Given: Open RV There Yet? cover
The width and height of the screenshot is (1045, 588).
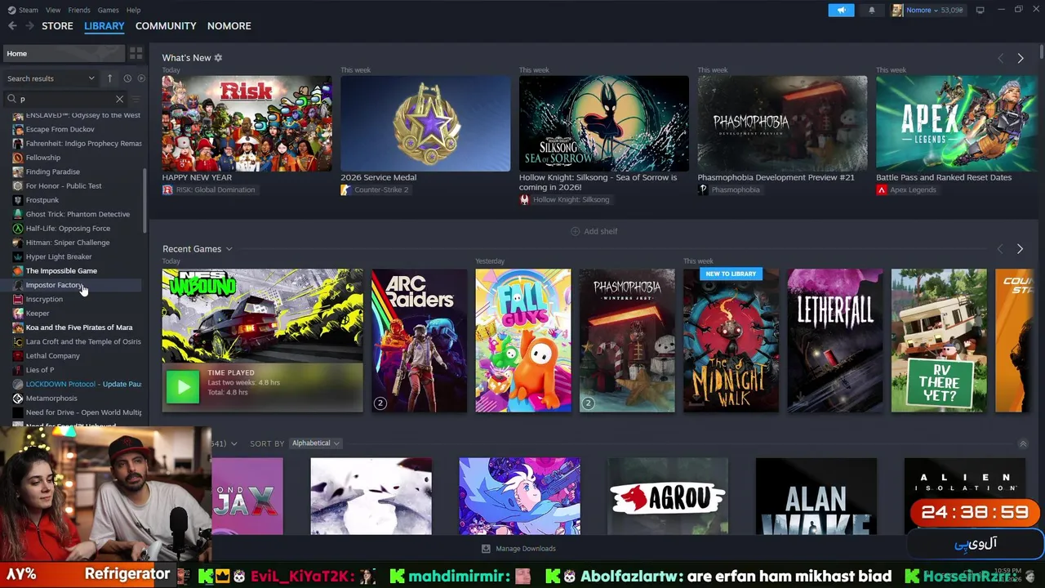Looking at the screenshot, I should click(x=939, y=341).
